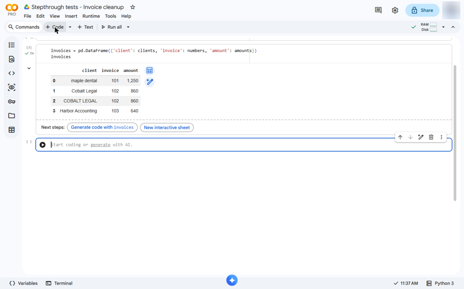Open the data table sidebar icon
464x289 pixels.
click(x=12, y=130)
